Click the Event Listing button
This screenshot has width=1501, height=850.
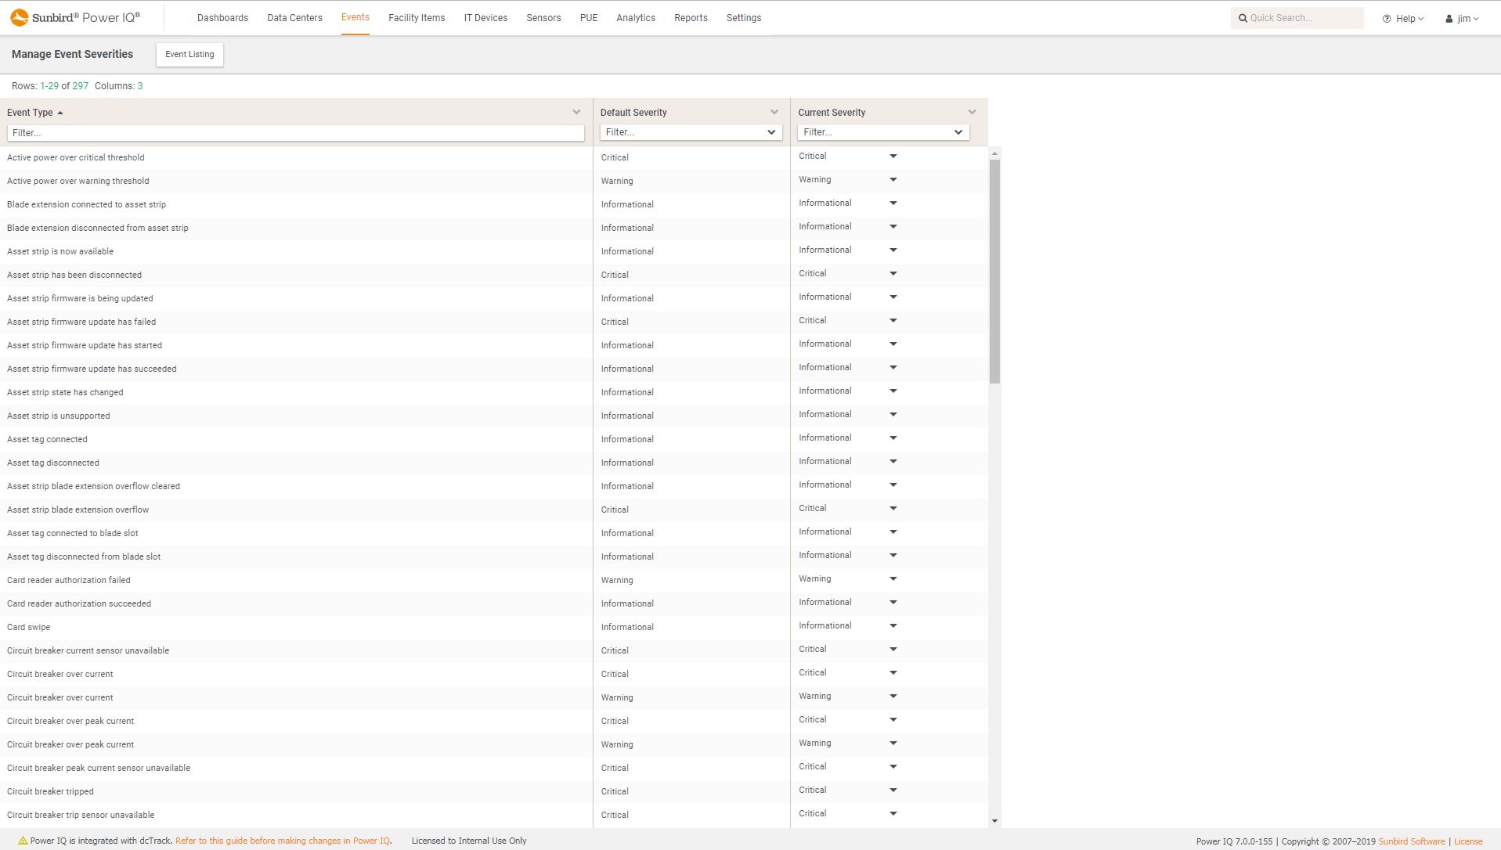pyautogui.click(x=189, y=54)
